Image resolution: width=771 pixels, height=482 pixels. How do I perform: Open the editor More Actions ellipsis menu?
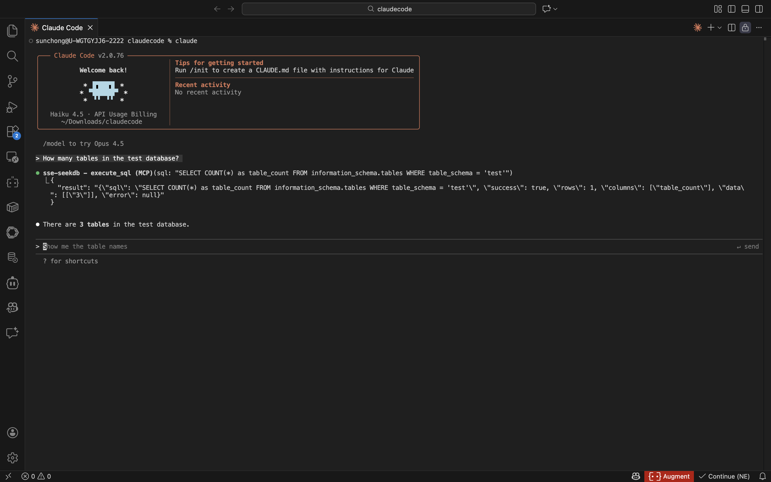(x=759, y=28)
